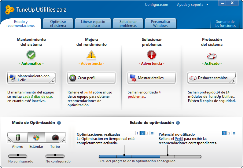The width and height of the screenshot is (243, 168).
Task: Click the '- Activado -' status text
Action: (x=212, y=64)
